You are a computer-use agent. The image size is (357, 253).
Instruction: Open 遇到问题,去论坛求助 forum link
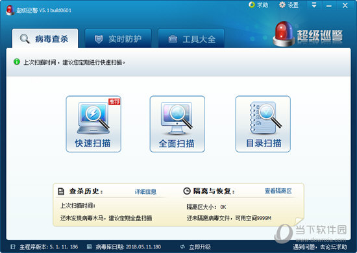(320, 247)
